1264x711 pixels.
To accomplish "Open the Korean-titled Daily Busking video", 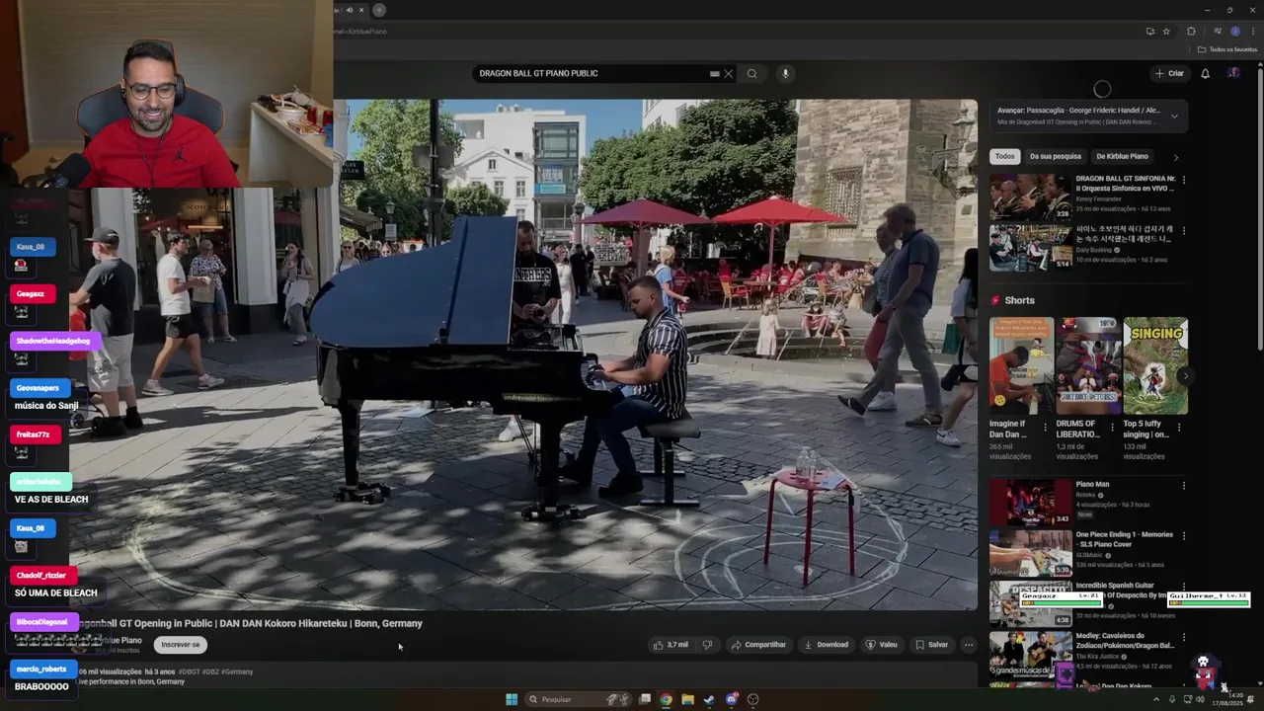I will (1030, 247).
